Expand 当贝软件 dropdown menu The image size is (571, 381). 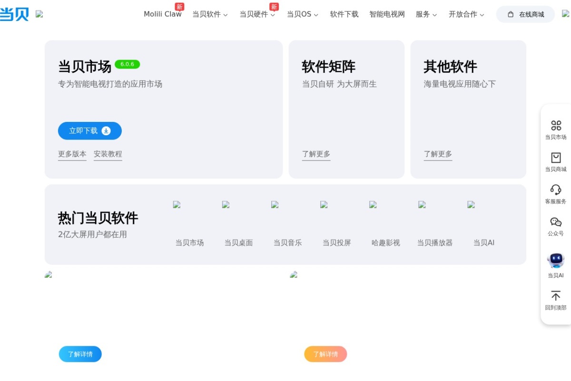[x=210, y=14]
